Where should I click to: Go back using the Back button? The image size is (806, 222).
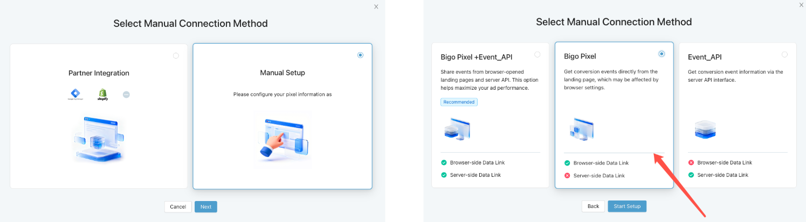[x=593, y=206]
